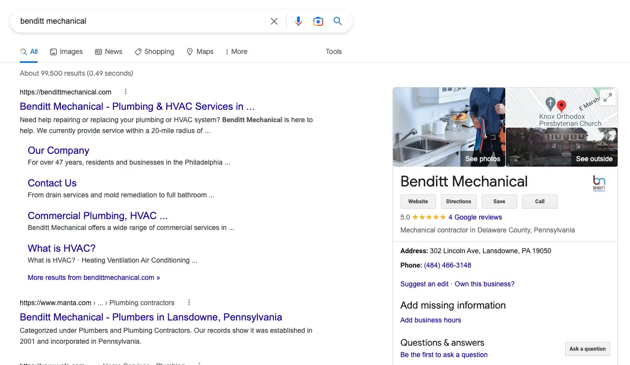The image size is (630, 365).
Task: Open the Benditt Mechanical logo image
Action: point(599,183)
